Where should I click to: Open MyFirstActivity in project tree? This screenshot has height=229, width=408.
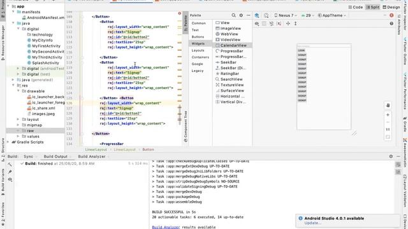[46, 46]
